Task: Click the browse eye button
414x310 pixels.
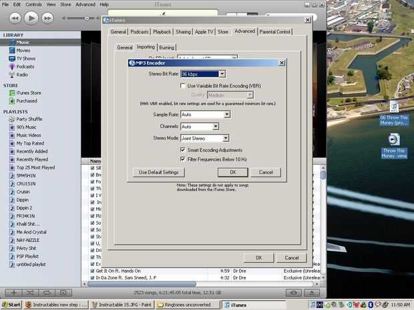Action: (x=294, y=293)
